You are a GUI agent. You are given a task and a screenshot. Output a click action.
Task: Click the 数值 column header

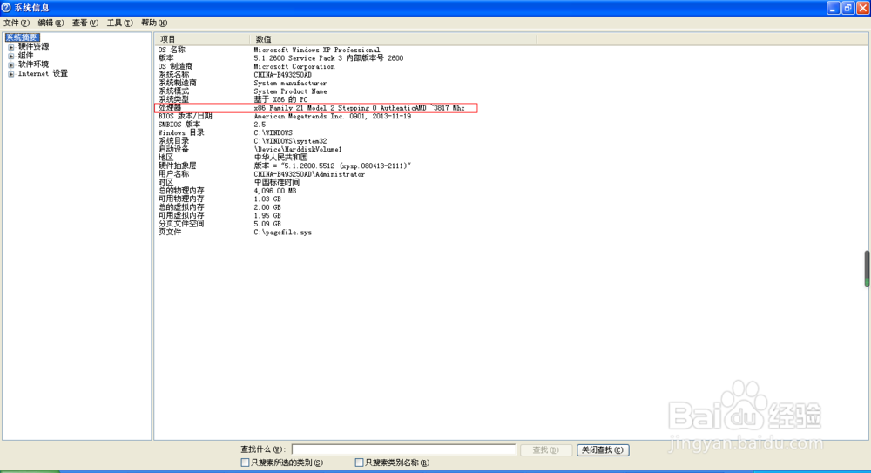(x=393, y=39)
